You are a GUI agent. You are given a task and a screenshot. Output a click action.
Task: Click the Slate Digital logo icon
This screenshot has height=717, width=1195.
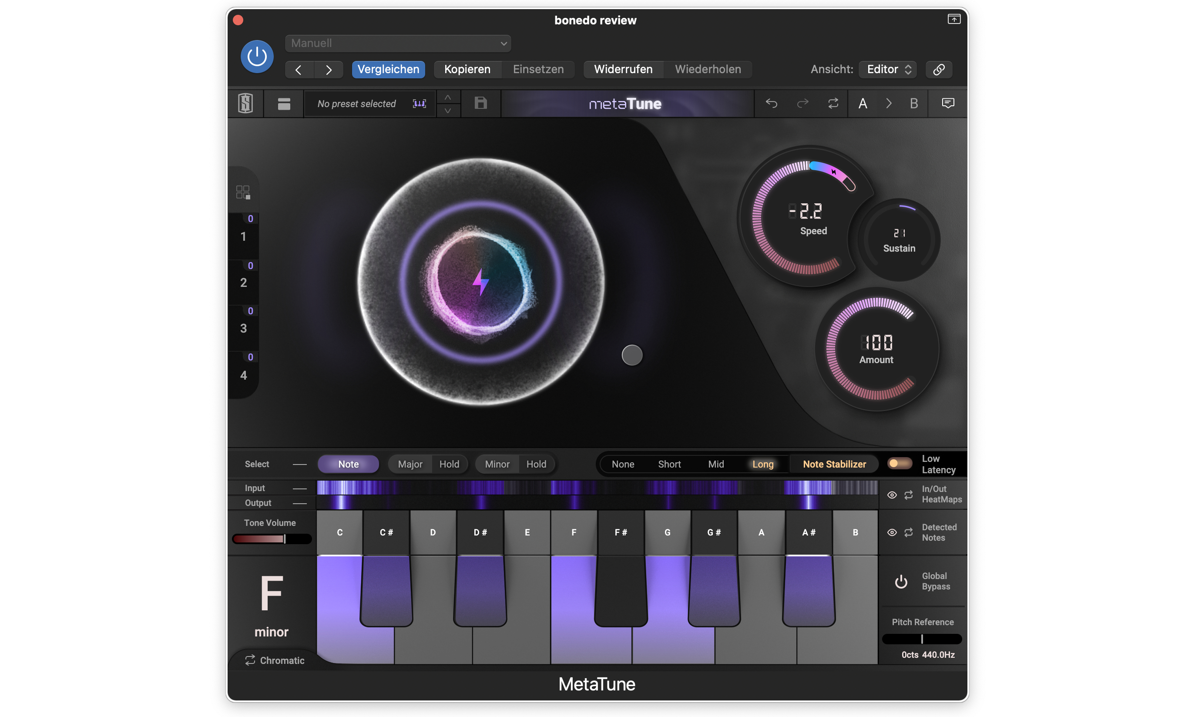[245, 104]
